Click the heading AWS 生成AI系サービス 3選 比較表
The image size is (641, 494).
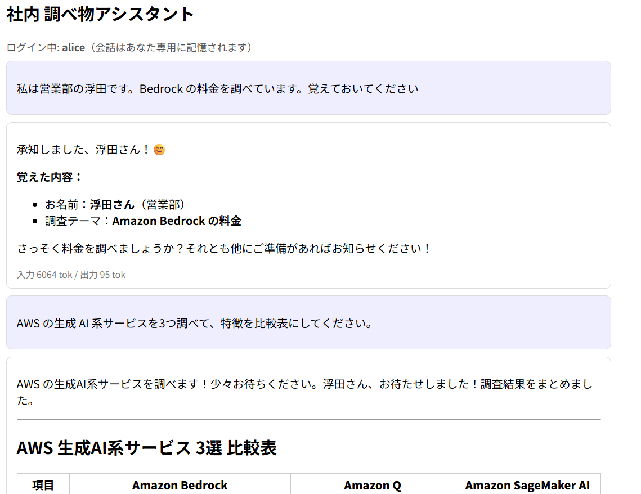(147, 448)
